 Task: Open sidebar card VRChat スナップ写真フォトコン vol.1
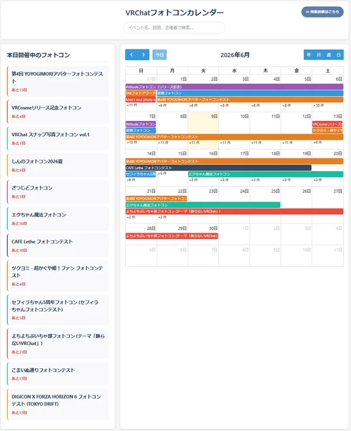[58, 139]
